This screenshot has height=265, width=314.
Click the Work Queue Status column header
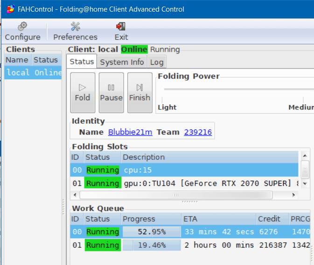tap(102, 219)
